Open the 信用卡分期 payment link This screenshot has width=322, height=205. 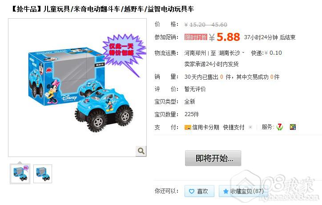click(205, 127)
